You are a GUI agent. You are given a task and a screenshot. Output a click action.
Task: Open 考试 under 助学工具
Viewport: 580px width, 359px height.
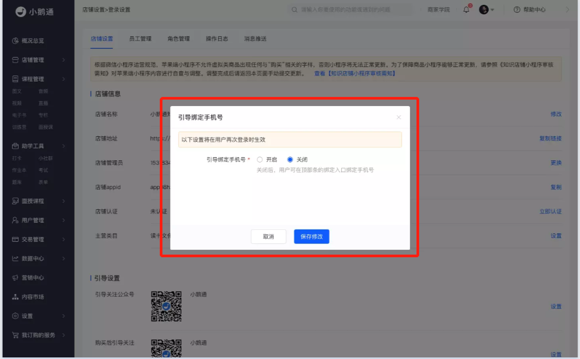tap(43, 170)
